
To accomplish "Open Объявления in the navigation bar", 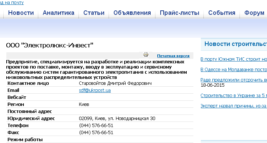I will tap(132, 13).
